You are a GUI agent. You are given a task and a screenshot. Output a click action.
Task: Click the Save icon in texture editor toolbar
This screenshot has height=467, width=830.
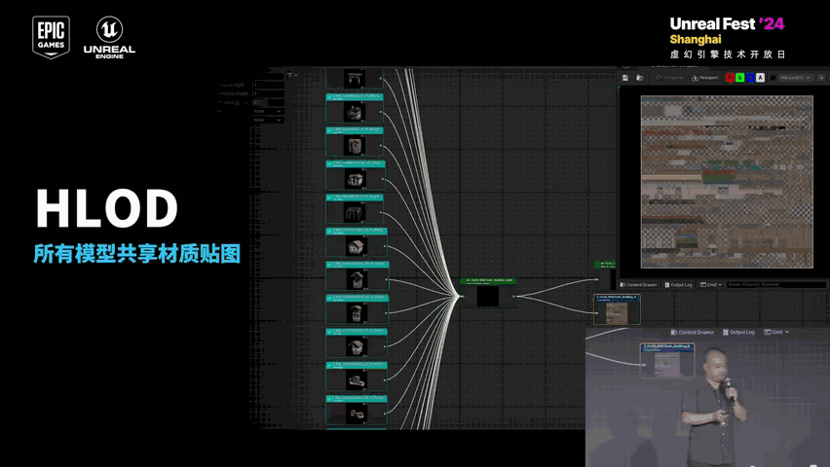[625, 78]
